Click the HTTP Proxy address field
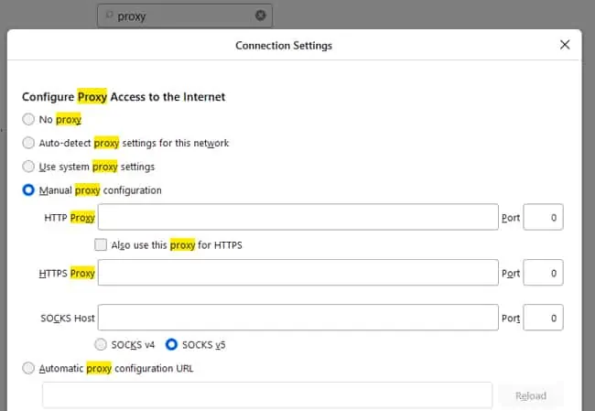Viewport: 595px width, 411px height. [297, 217]
